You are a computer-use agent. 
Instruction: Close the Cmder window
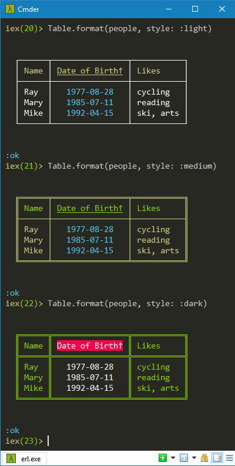click(x=222, y=9)
